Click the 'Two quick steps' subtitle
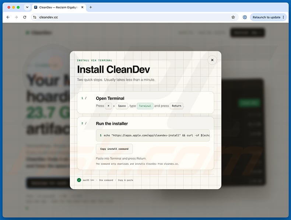Image resolution: width=291 pixels, height=220 pixels. pyautogui.click(x=116, y=80)
